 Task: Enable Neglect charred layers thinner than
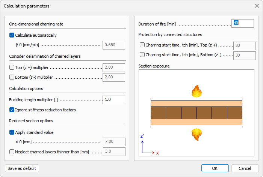(x=12, y=152)
